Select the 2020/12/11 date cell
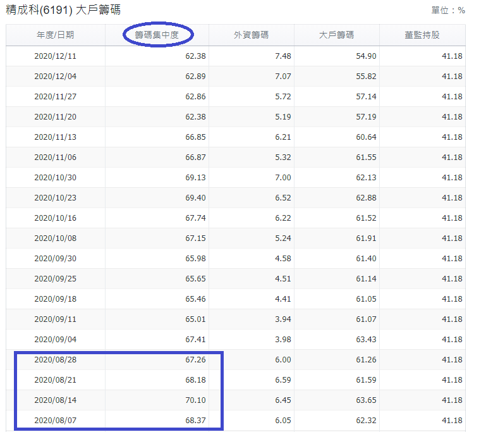This screenshot has width=486, height=432. pos(56,56)
